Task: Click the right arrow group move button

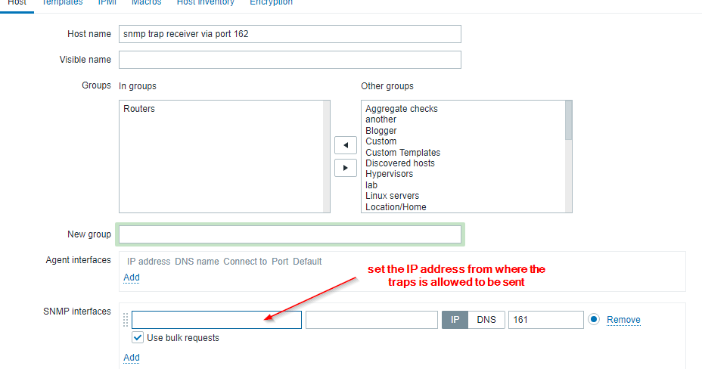Action: 345,168
